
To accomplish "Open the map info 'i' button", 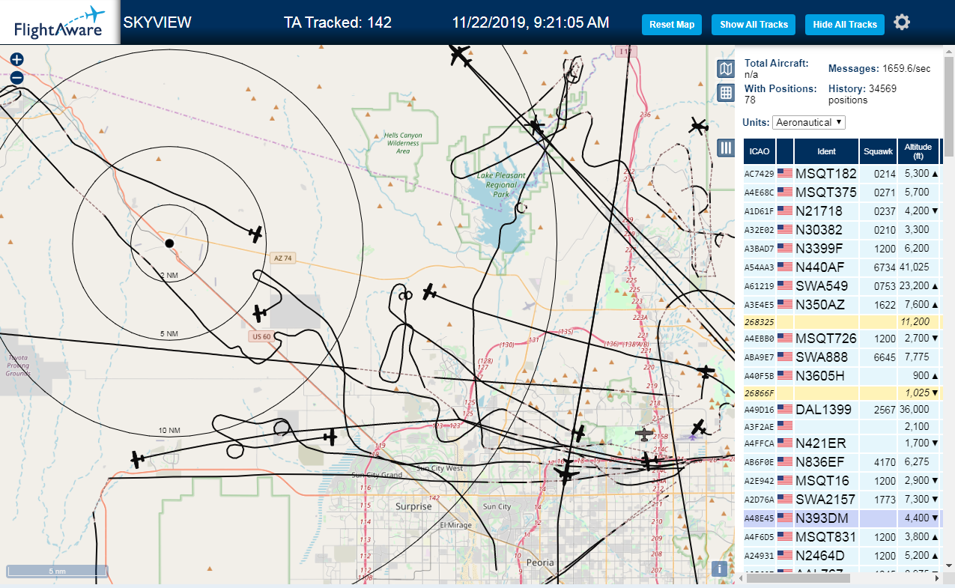I will (720, 569).
